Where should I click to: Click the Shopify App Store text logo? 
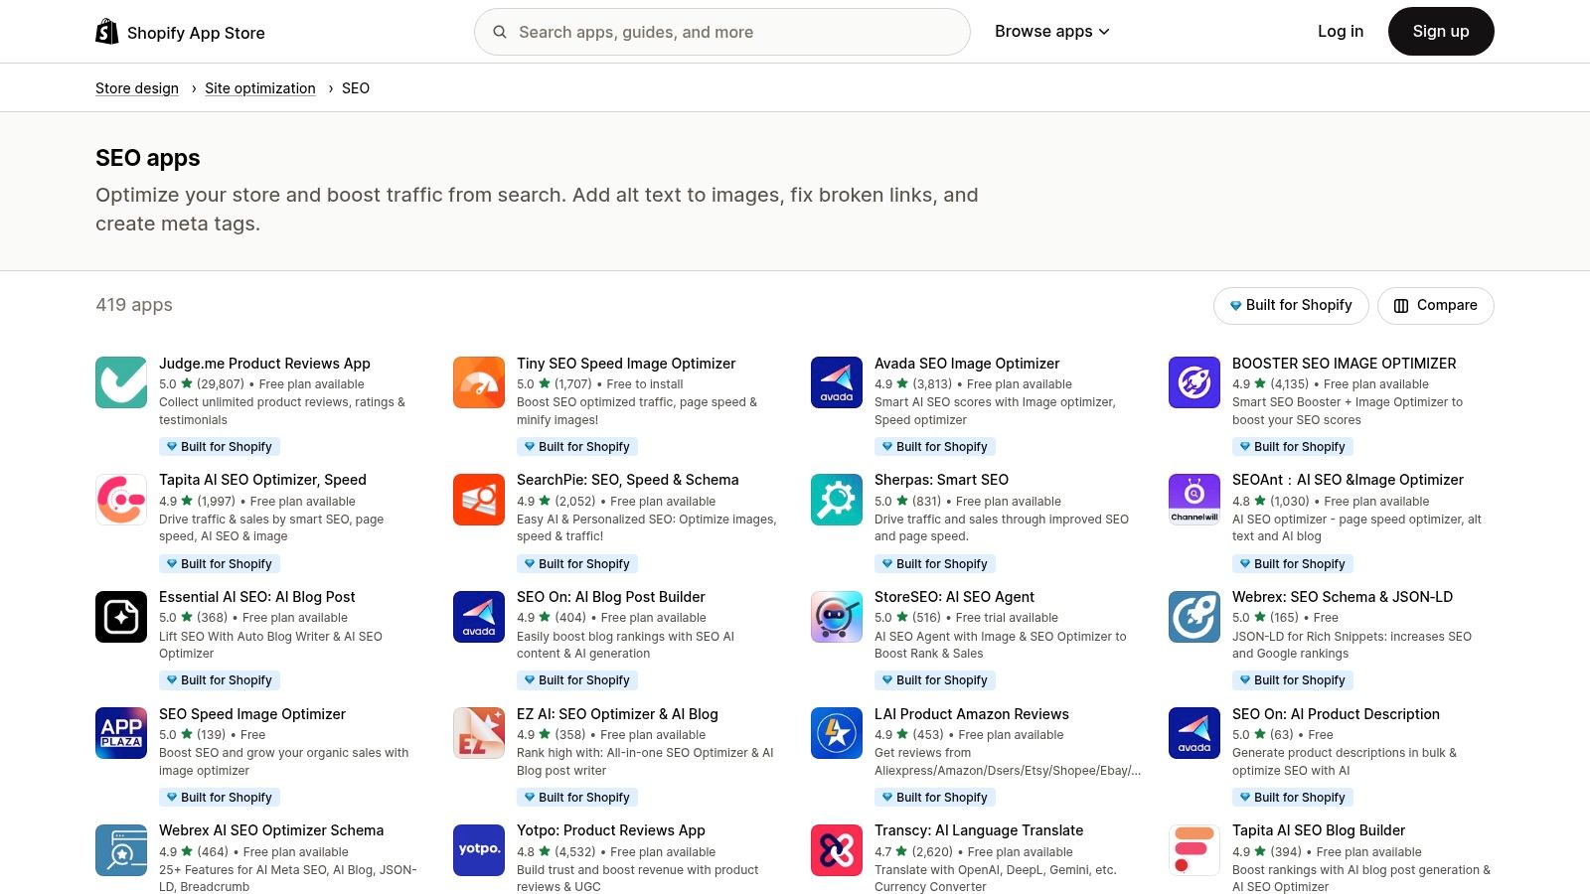point(196,33)
